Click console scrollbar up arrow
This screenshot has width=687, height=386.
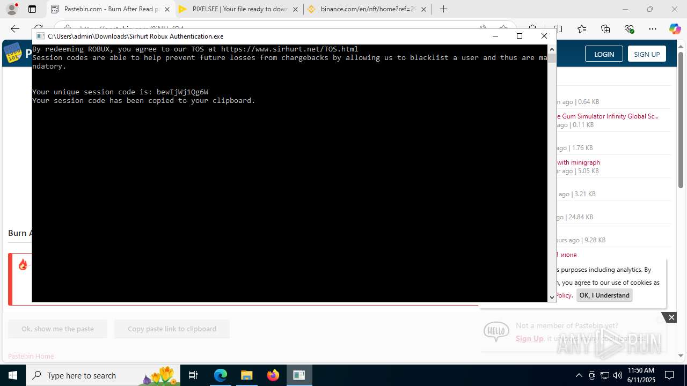click(552, 49)
